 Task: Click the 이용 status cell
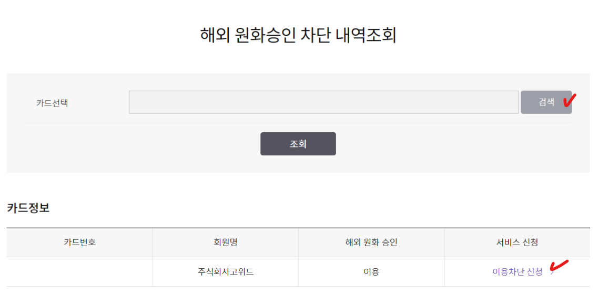tap(371, 272)
